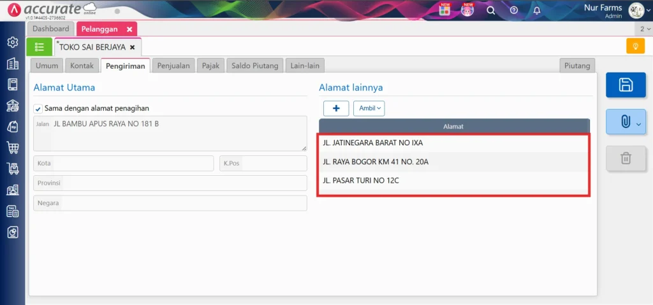Open the Pajak tab
The image size is (653, 305).
210,66
